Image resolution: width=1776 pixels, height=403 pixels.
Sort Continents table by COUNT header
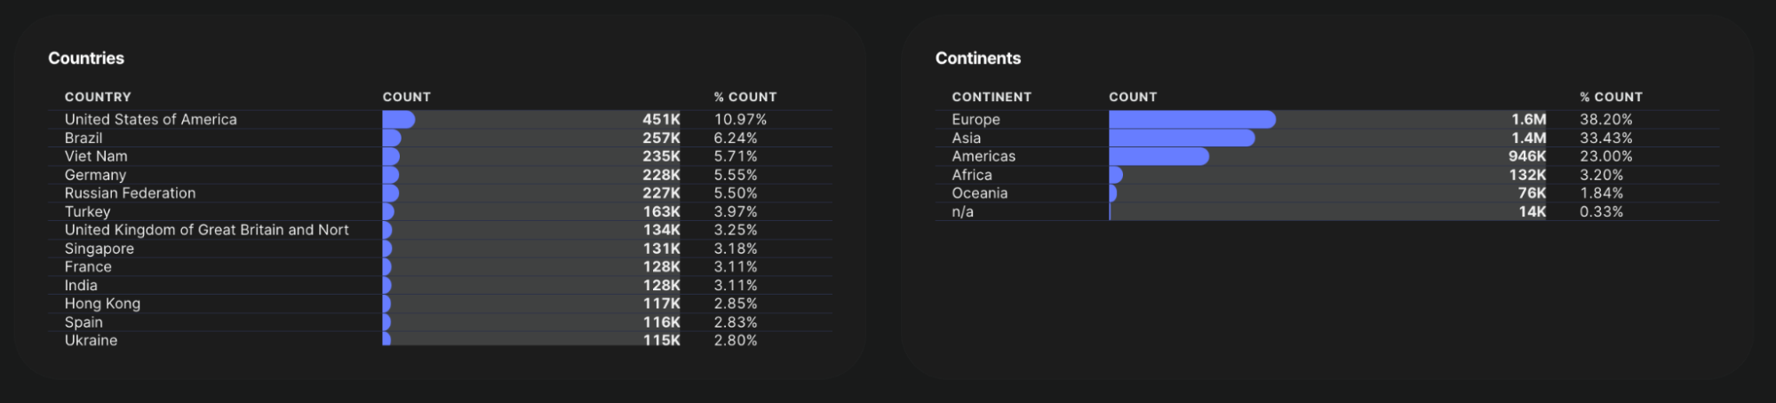coord(1133,97)
